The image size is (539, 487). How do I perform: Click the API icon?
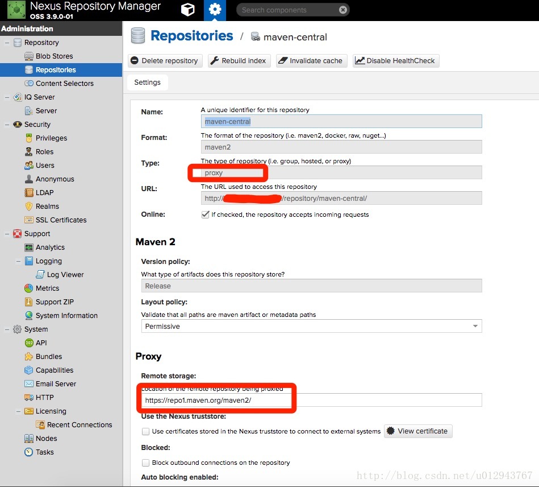pos(29,342)
